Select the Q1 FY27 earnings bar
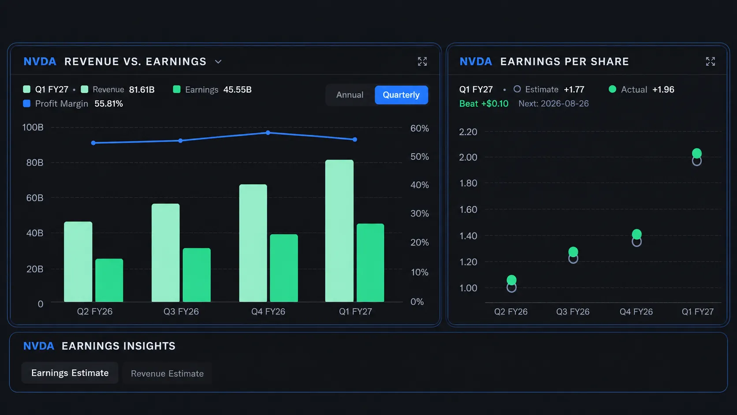This screenshot has width=737, height=415. 370,263
